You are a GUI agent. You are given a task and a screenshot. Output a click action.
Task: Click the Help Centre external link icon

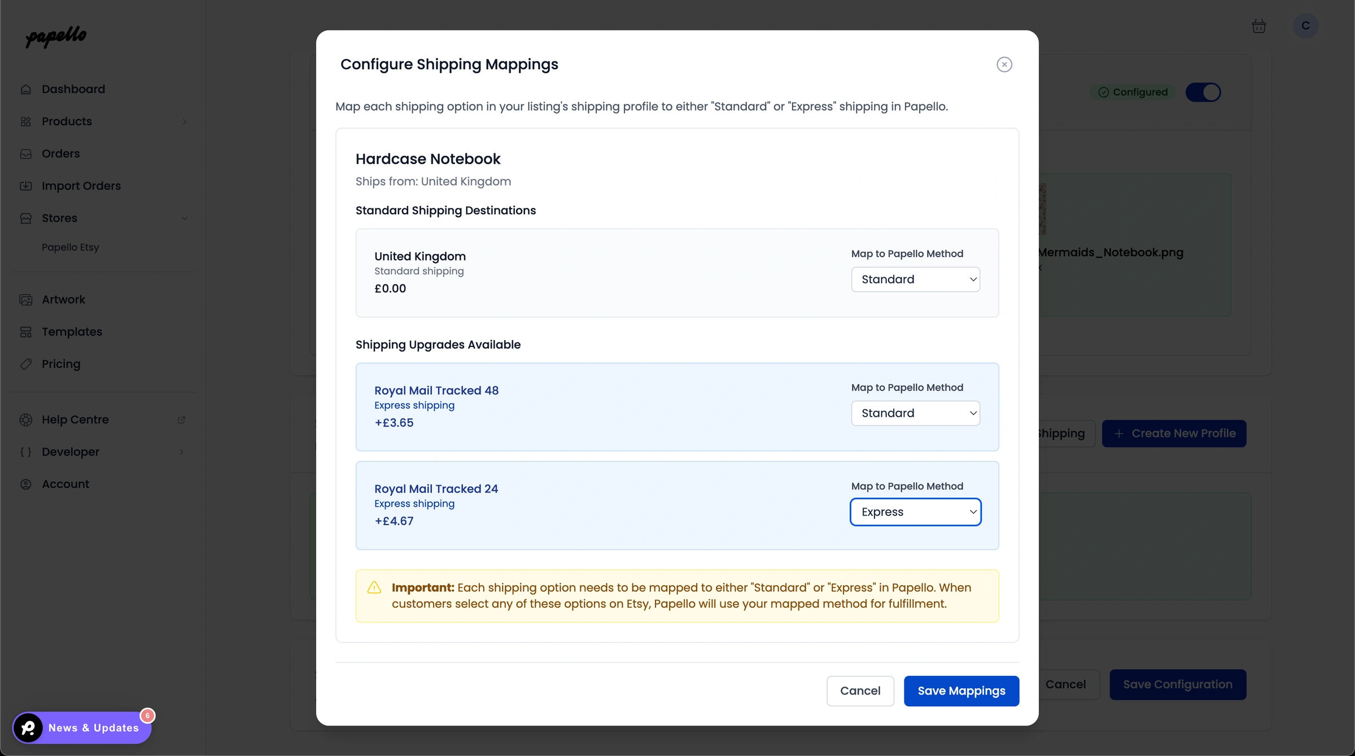(181, 420)
